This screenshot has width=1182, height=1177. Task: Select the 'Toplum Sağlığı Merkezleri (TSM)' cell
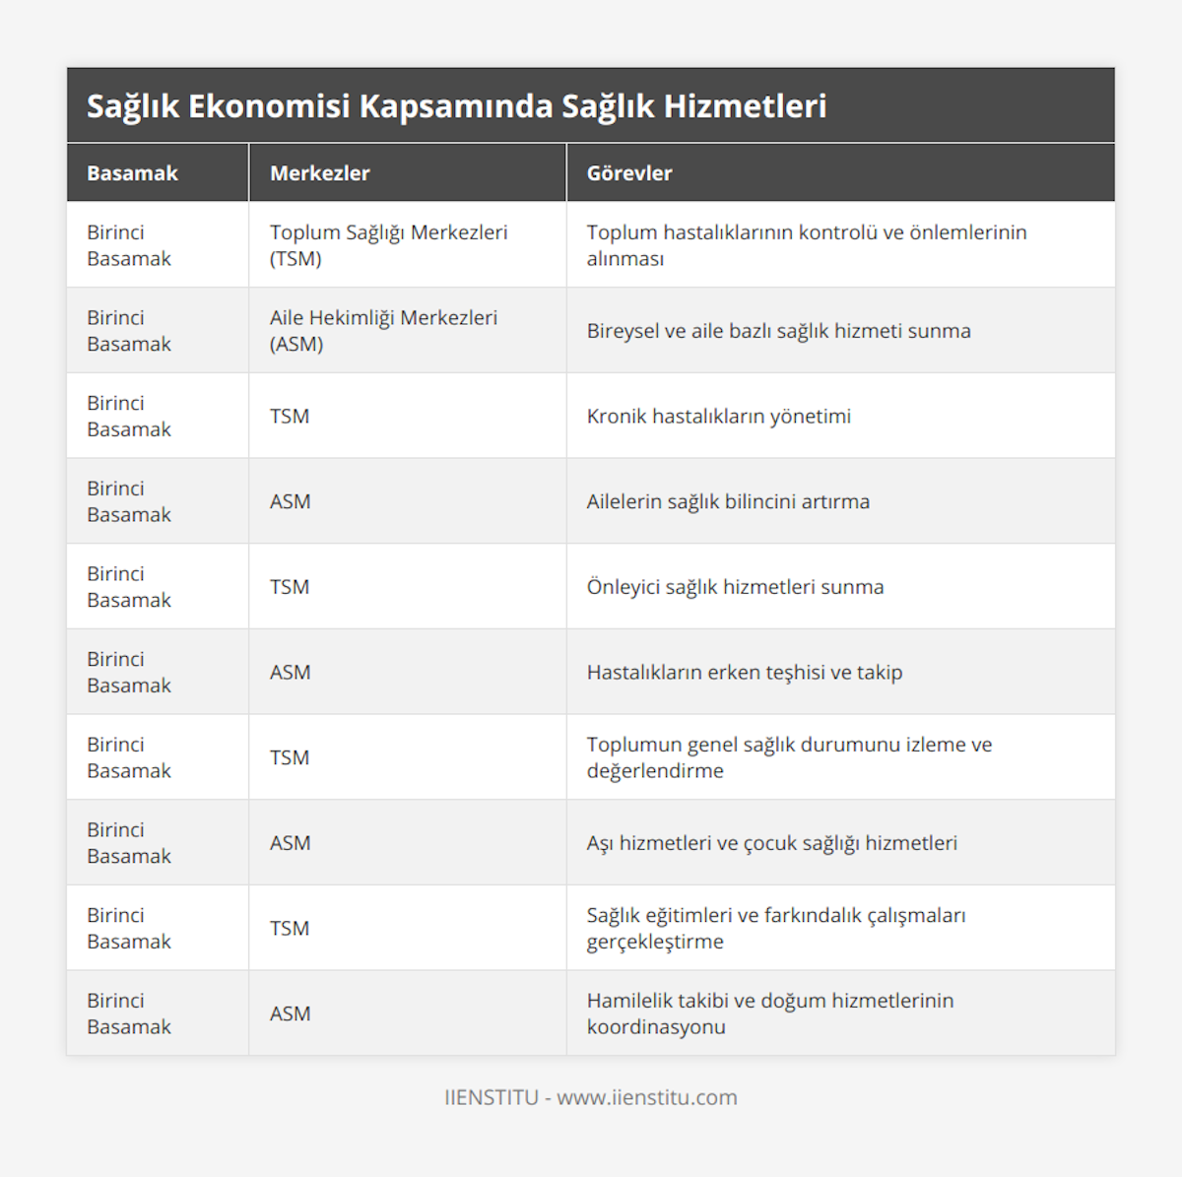point(388,245)
